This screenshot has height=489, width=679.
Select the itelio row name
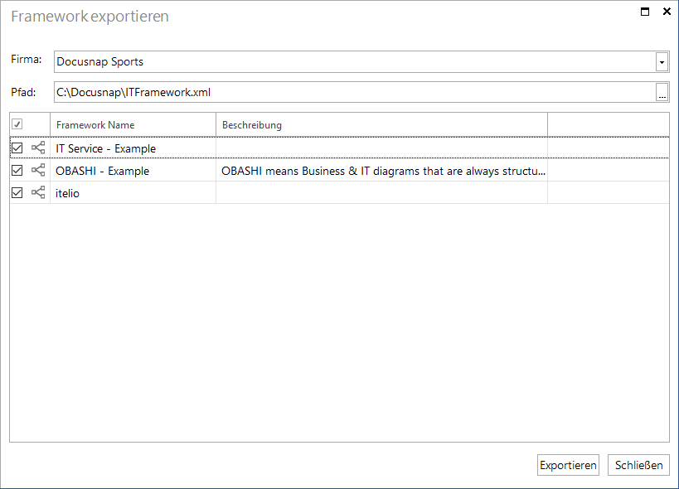click(67, 193)
